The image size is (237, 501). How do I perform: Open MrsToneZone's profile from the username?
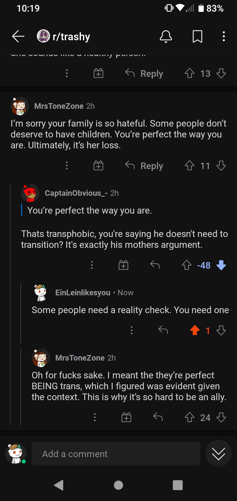59,106
